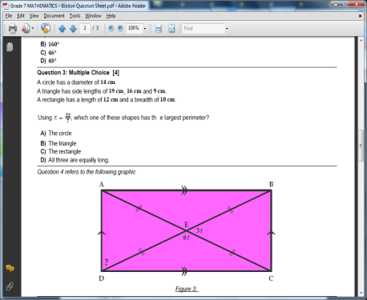This screenshot has width=367, height=300.
Task: Open the zoom level dropdown arrow
Action: click(x=145, y=28)
